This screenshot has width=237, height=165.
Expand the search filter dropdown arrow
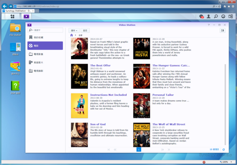(x=31, y=30)
